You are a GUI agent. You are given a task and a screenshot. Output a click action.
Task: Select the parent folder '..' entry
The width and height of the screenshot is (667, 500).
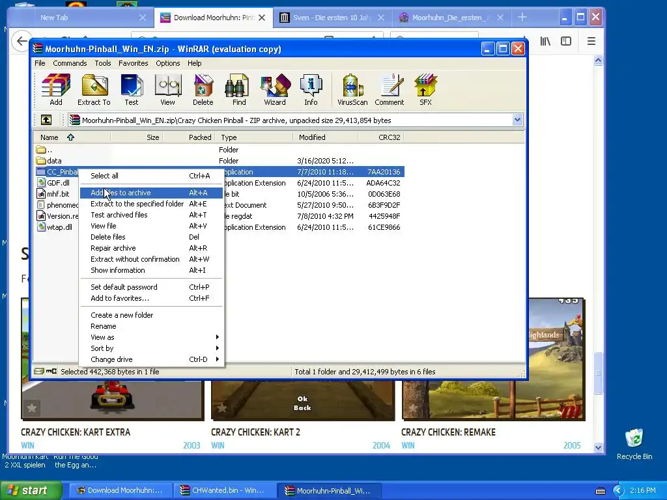[x=44, y=150]
